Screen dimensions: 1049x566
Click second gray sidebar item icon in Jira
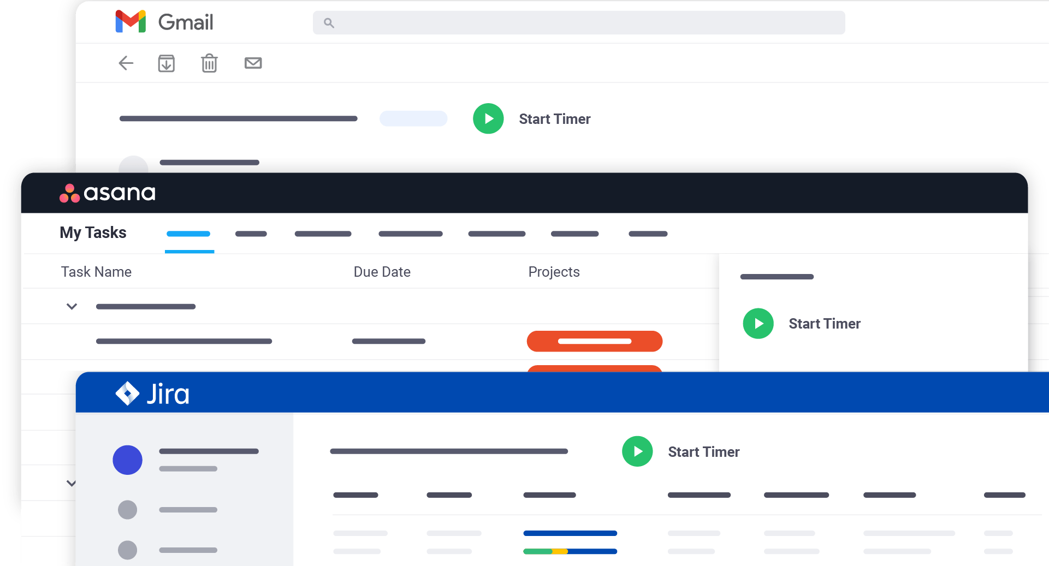point(127,550)
